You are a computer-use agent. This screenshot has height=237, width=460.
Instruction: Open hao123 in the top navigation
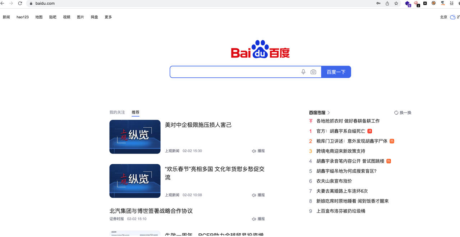23,17
